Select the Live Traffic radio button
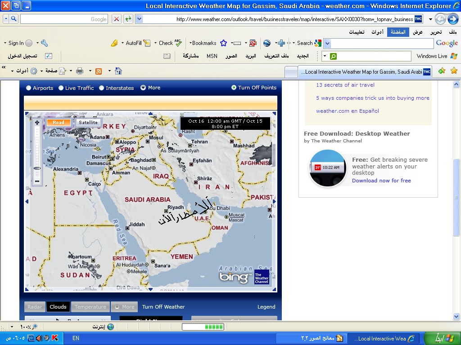Screen dimensions: 461x345 pyautogui.click(x=61, y=88)
